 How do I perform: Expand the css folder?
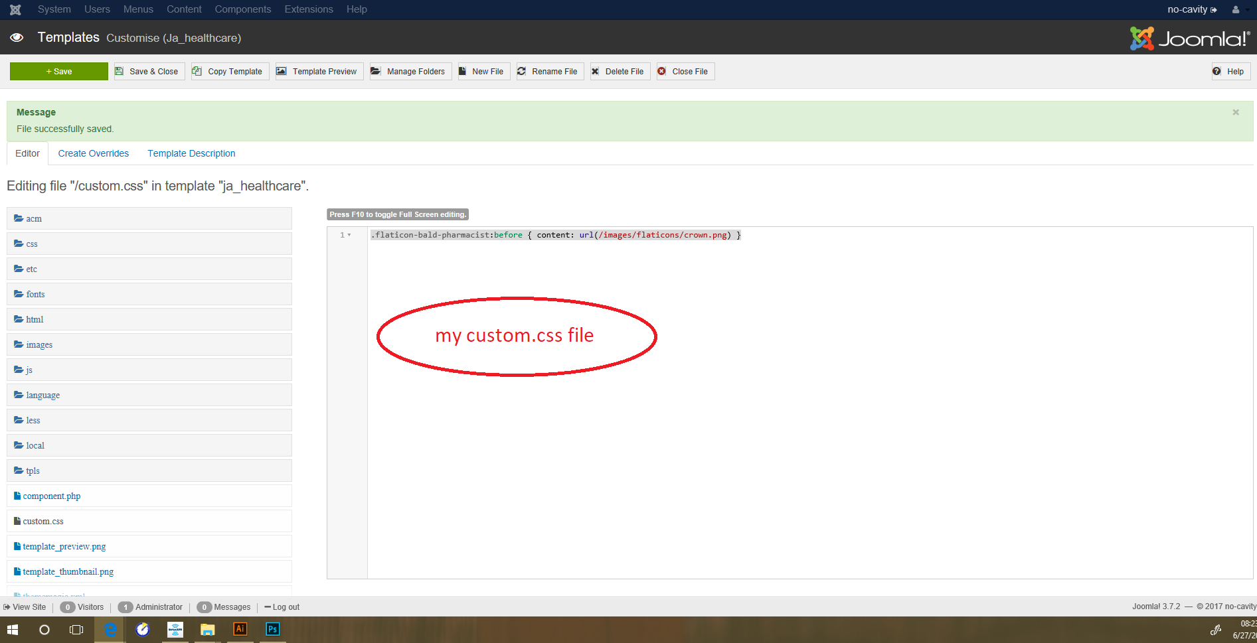tap(149, 244)
